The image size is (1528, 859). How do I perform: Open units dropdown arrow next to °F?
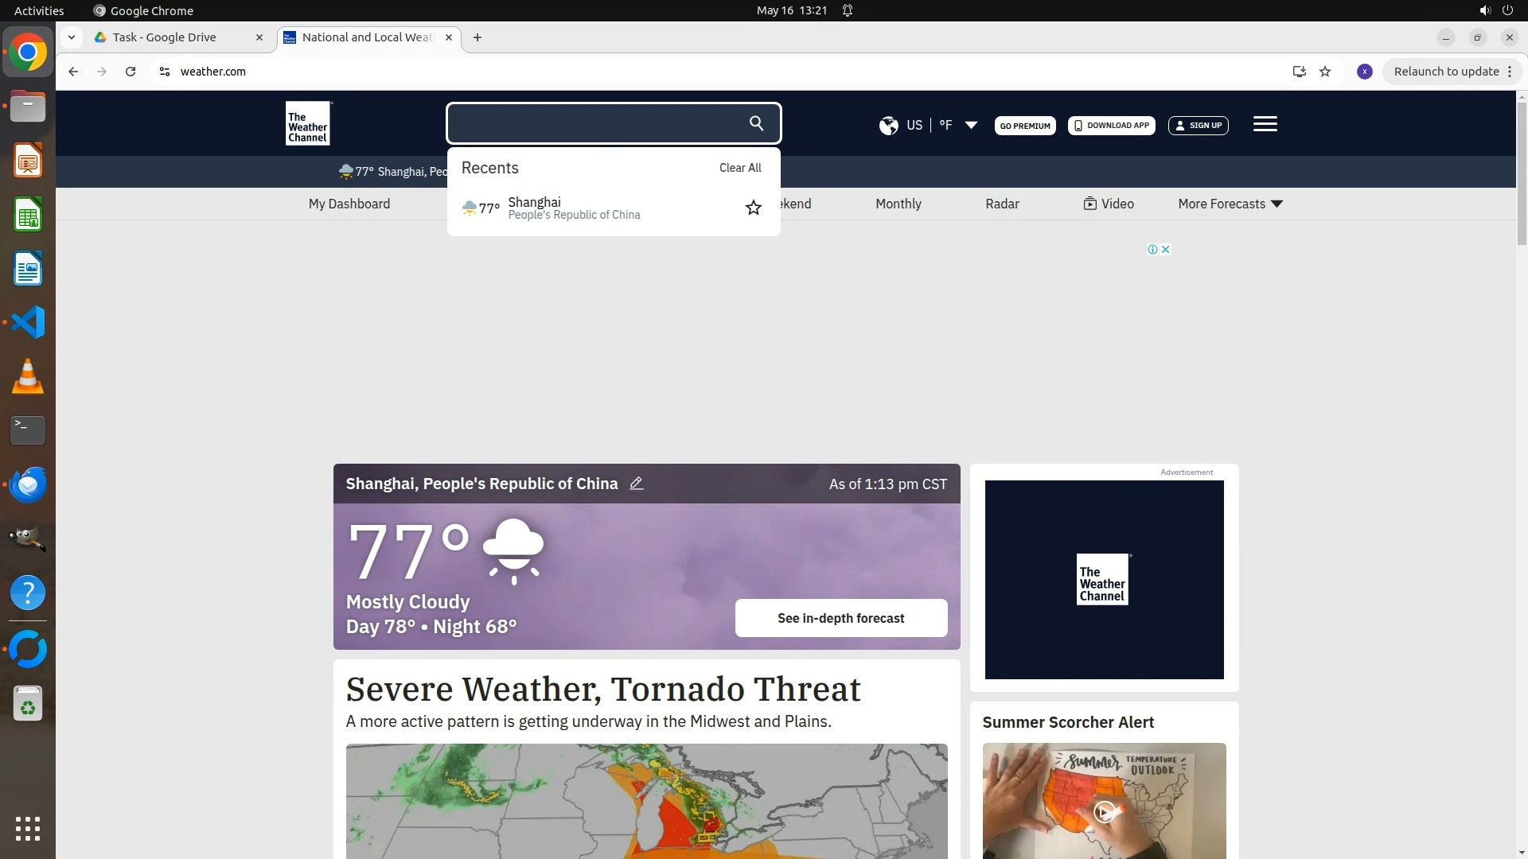971,126
